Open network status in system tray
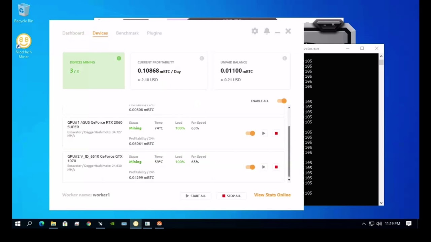Viewport: 431px width, 242px height. pyautogui.click(x=371, y=224)
